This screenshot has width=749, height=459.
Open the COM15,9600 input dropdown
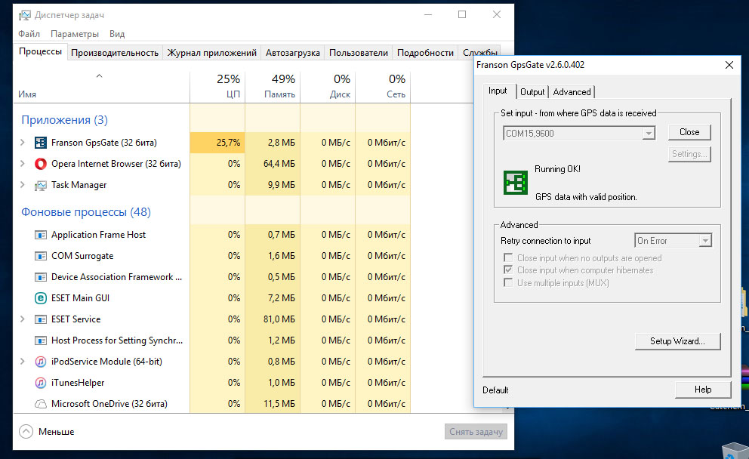[648, 134]
